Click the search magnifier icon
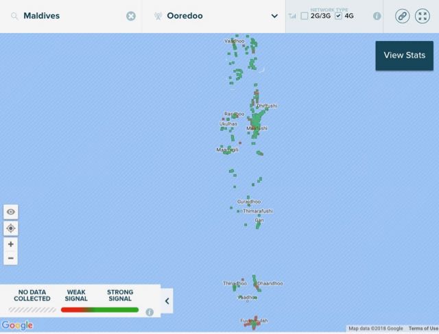This screenshot has width=439, height=334. [x=14, y=16]
